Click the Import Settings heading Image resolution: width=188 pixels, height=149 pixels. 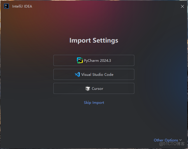[94, 40]
